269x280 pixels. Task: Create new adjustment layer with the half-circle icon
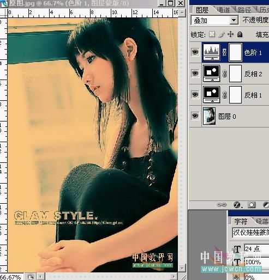coord(266,205)
